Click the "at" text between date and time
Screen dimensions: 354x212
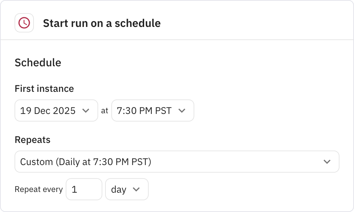[104, 111]
